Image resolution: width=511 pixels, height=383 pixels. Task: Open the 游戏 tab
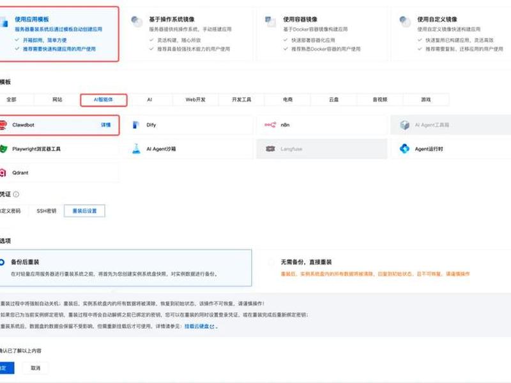426,100
